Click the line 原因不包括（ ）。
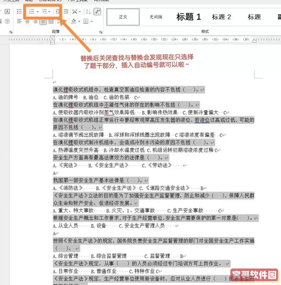The width and height of the screenshot is (281, 285). (78, 127)
